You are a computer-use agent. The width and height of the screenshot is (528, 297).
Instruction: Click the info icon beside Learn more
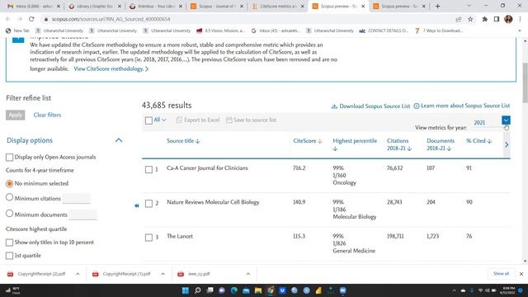click(x=416, y=106)
